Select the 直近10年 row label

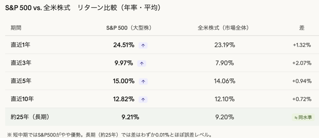click(x=22, y=99)
